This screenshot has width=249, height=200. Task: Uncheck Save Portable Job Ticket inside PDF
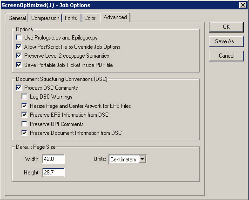19,65
